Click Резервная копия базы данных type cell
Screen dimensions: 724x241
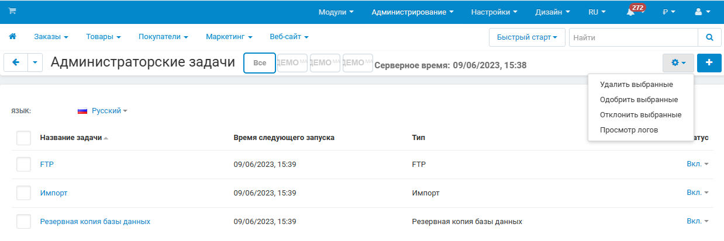(x=467, y=222)
